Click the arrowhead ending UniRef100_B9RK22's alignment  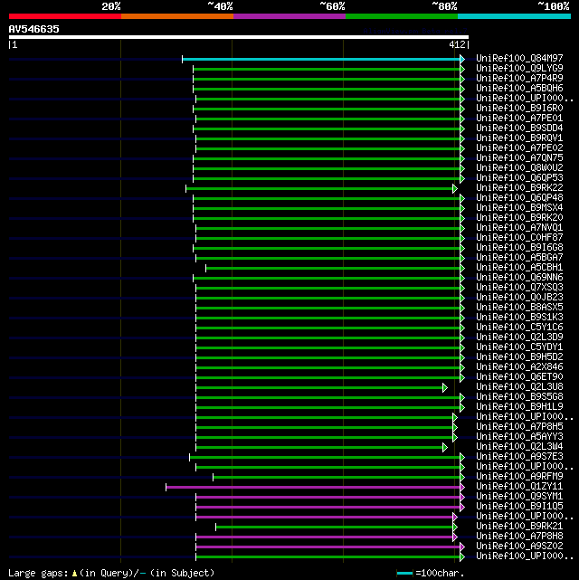tap(455, 188)
